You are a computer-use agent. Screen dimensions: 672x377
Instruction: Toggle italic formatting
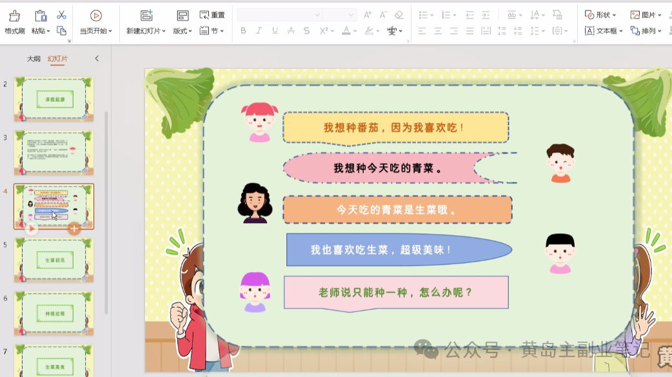click(x=259, y=30)
